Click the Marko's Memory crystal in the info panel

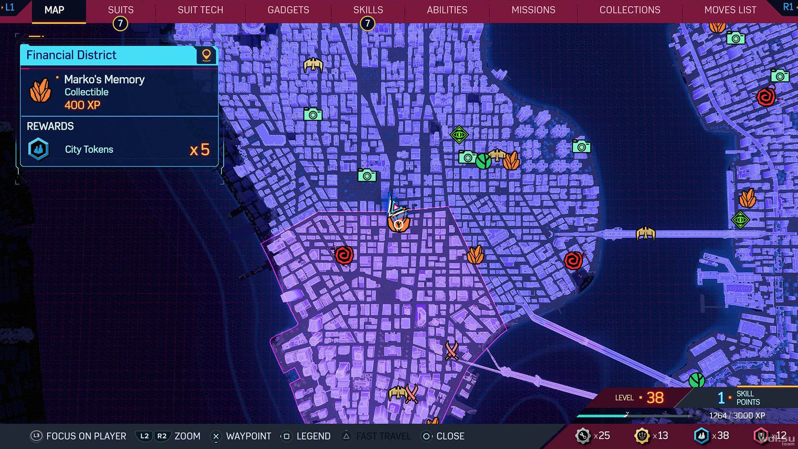[40, 91]
